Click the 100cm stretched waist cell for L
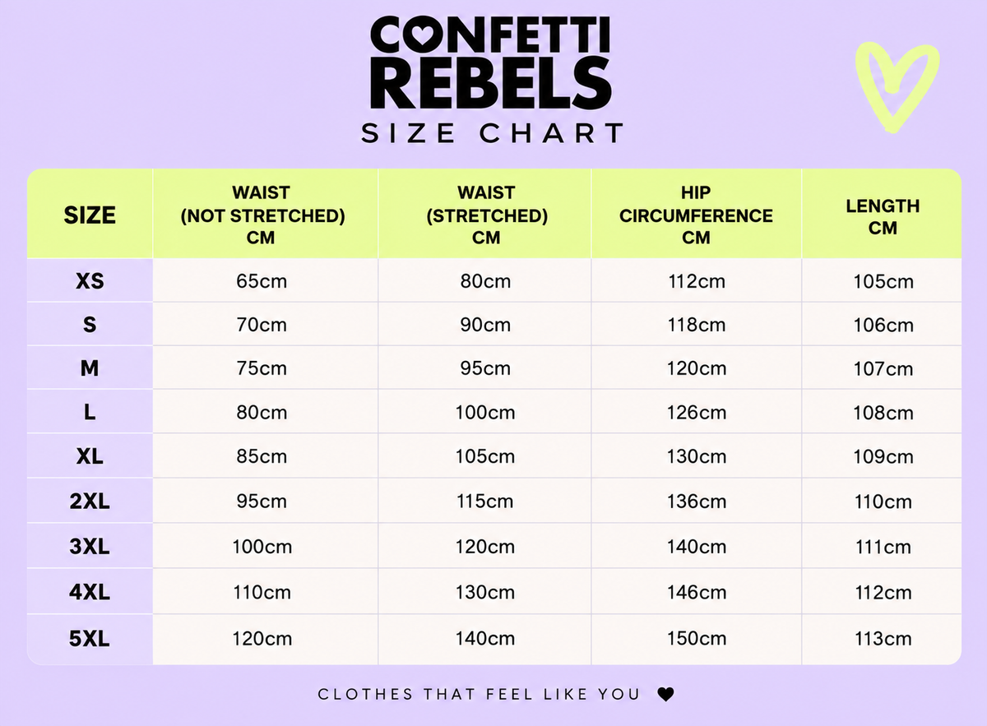 coord(485,413)
